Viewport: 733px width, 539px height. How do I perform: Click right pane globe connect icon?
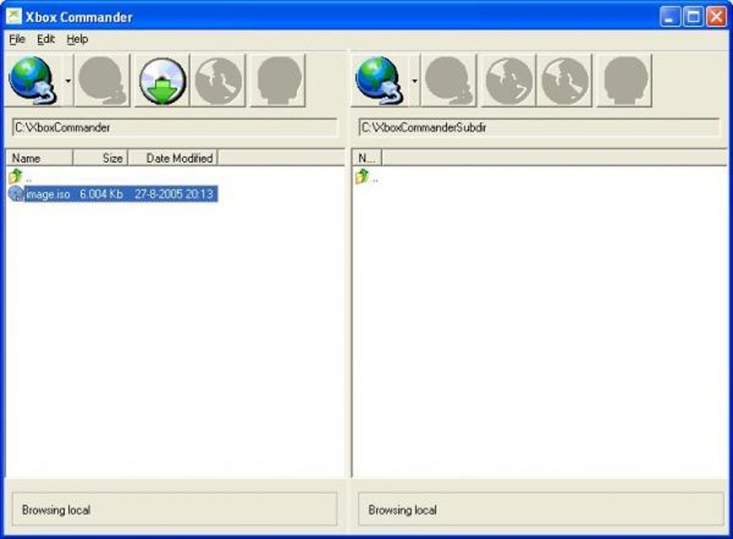coord(379,80)
